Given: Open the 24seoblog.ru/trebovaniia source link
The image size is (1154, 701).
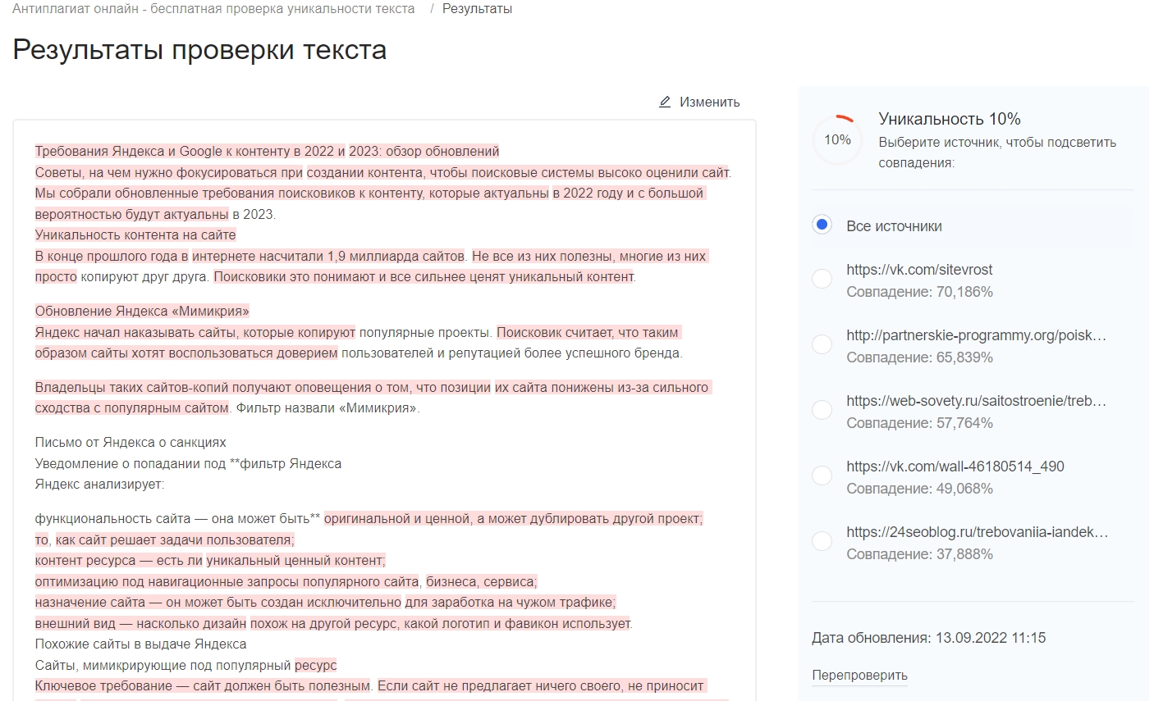Looking at the screenshot, I should coord(977,532).
